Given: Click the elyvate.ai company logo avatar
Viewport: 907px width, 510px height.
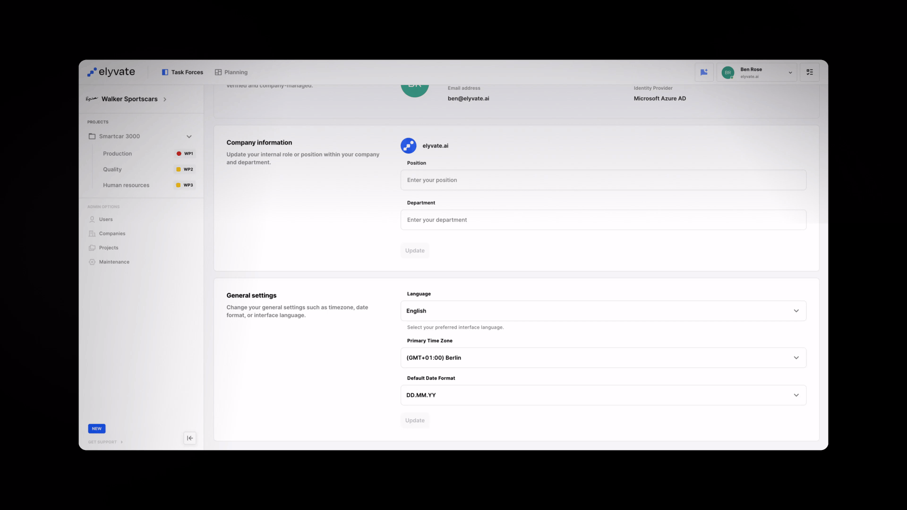Looking at the screenshot, I should [x=409, y=146].
